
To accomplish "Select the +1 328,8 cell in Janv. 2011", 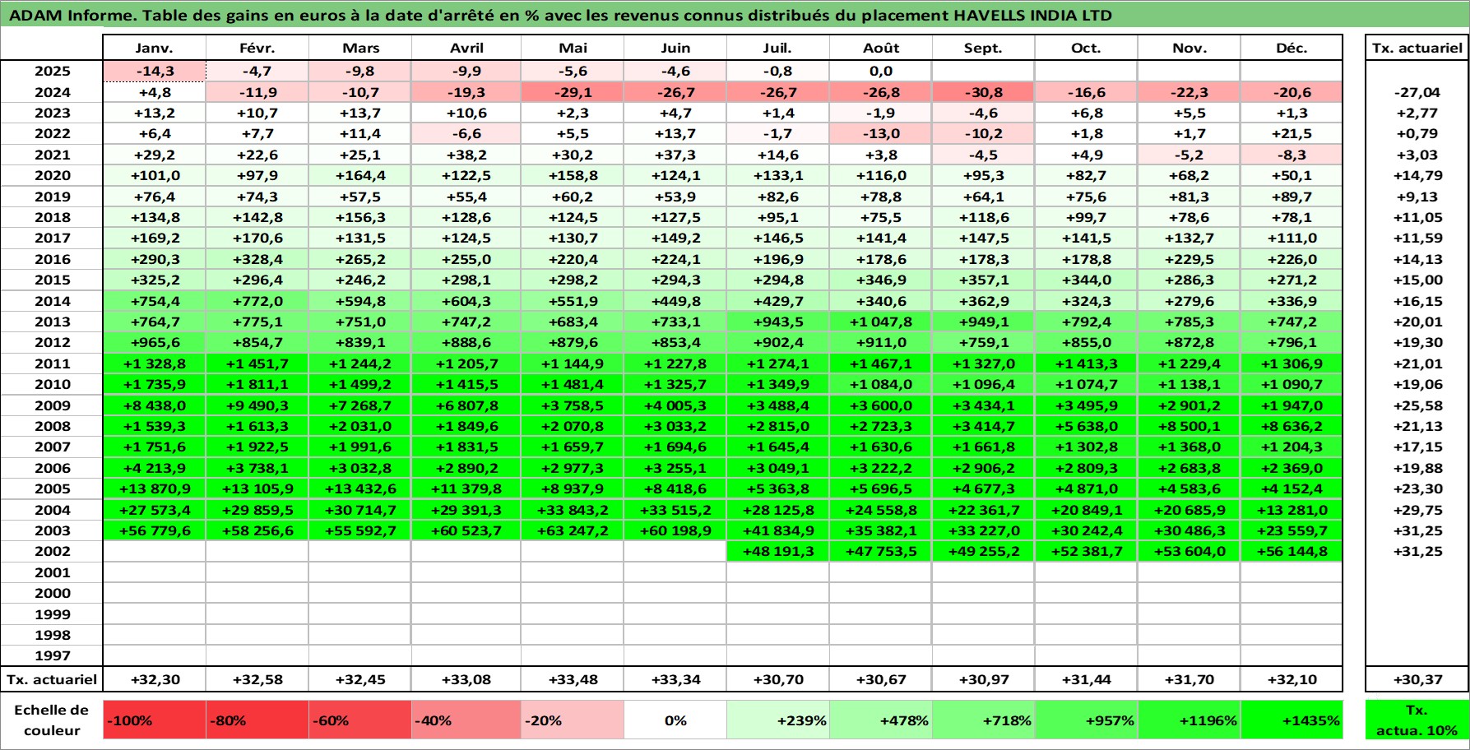I will tap(154, 363).
